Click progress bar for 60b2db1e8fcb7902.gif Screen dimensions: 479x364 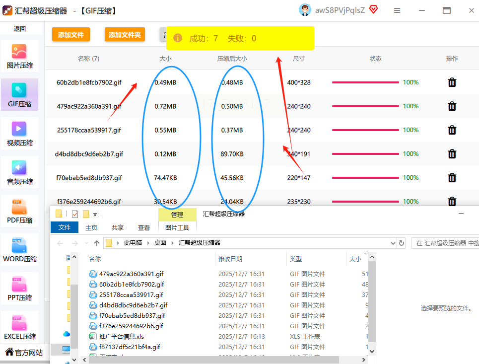[365, 82]
